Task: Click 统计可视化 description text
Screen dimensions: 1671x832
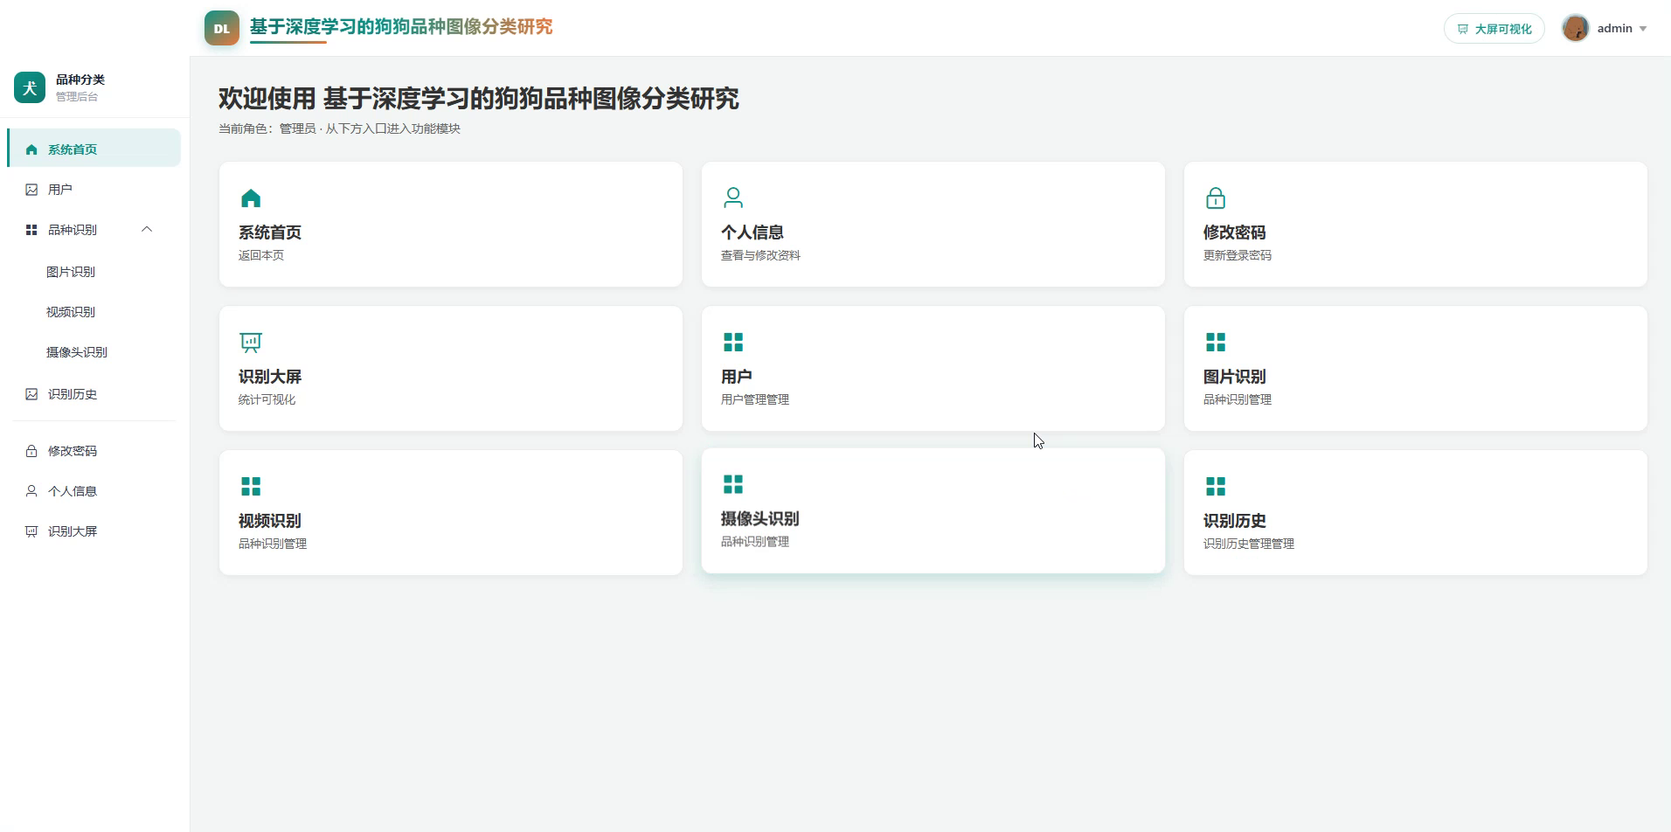Action: click(267, 399)
